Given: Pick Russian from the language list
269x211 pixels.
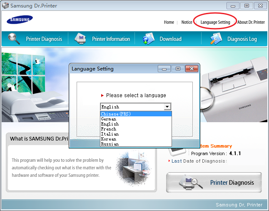Looking at the screenshot, I should (136, 144).
